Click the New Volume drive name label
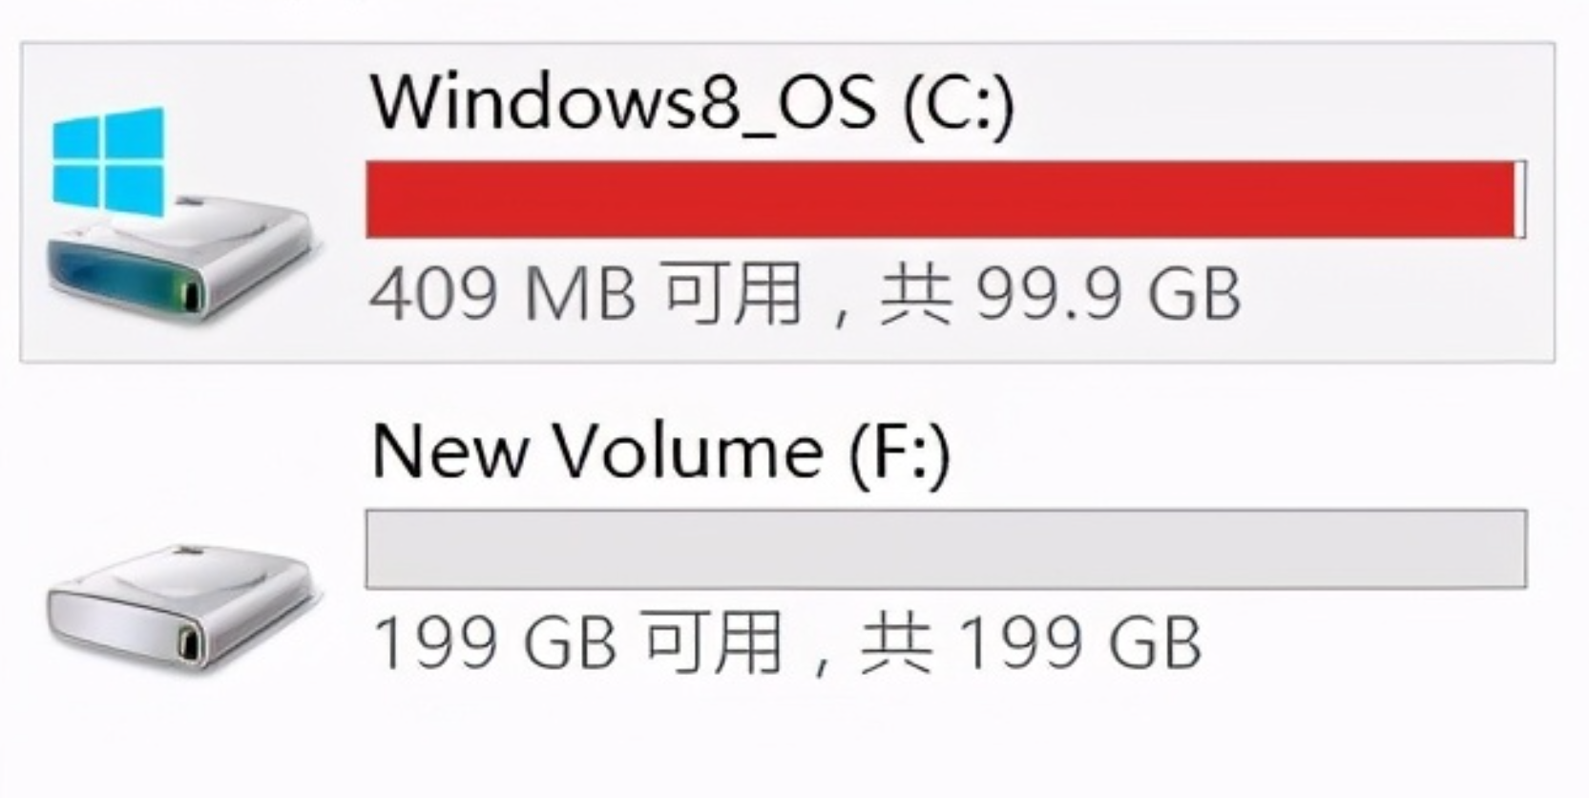Viewport: 1589px width, 798px height. tap(596, 451)
